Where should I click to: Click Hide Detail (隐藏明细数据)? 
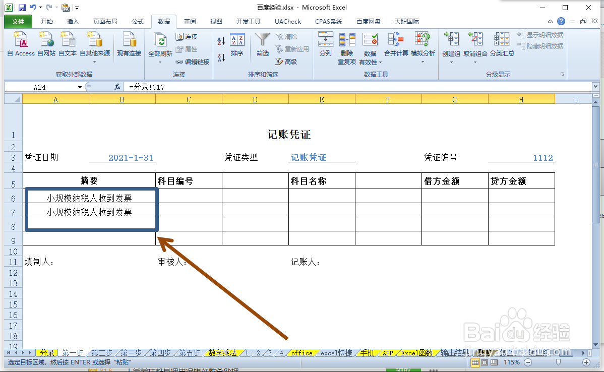540,46
